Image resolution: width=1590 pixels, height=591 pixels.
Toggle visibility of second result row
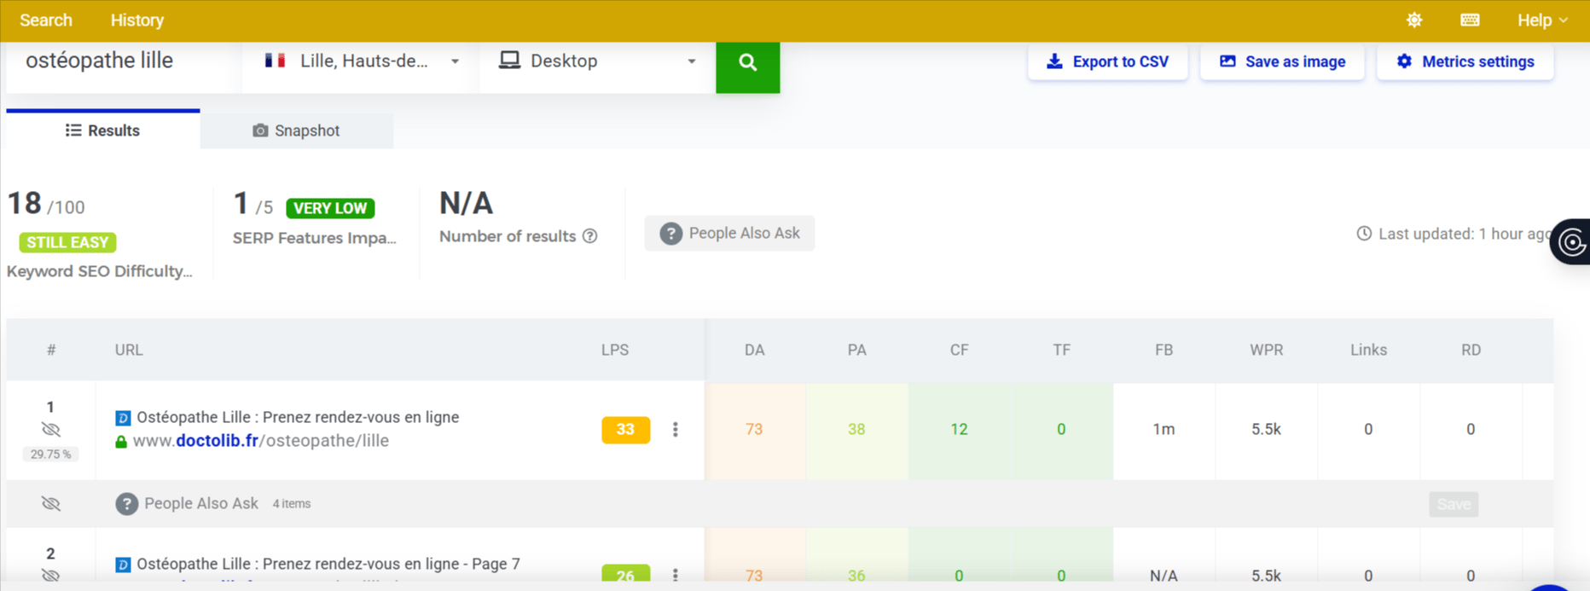click(51, 576)
